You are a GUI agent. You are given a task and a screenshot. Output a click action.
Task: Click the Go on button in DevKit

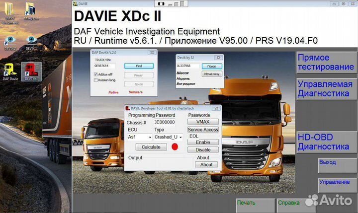[139, 84]
